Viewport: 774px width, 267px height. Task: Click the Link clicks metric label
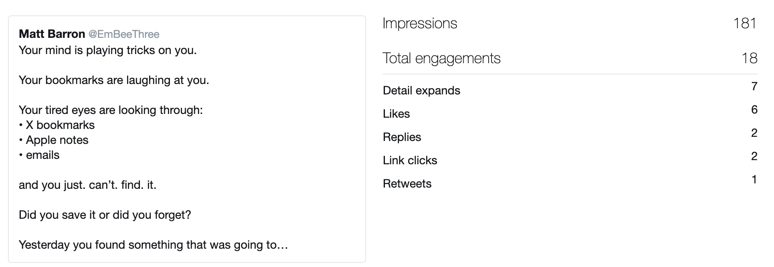410,161
